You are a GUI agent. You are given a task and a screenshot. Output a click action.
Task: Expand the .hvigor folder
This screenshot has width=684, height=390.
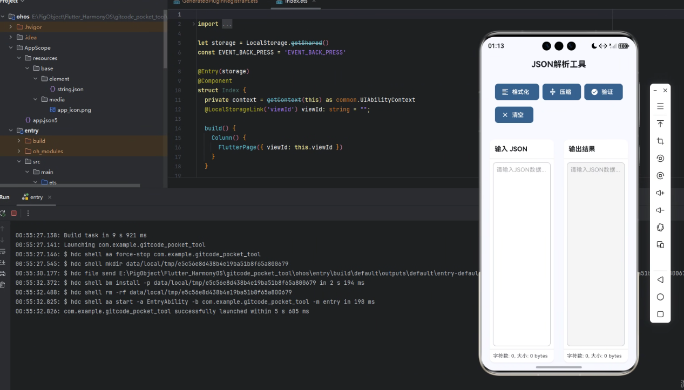pyautogui.click(x=11, y=27)
